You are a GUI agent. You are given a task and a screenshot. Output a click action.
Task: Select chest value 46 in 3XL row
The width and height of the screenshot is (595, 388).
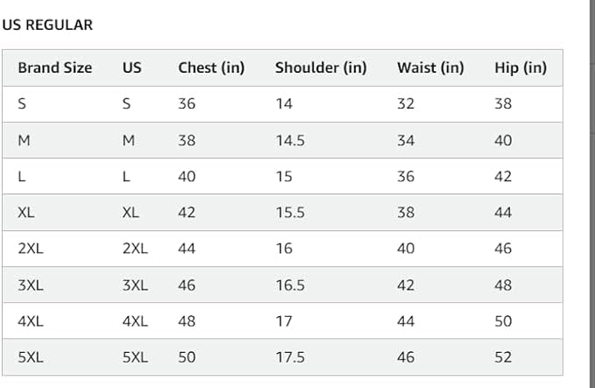tap(187, 285)
